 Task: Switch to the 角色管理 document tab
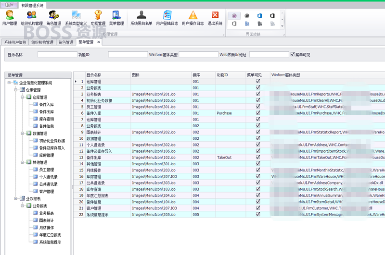(x=66, y=42)
